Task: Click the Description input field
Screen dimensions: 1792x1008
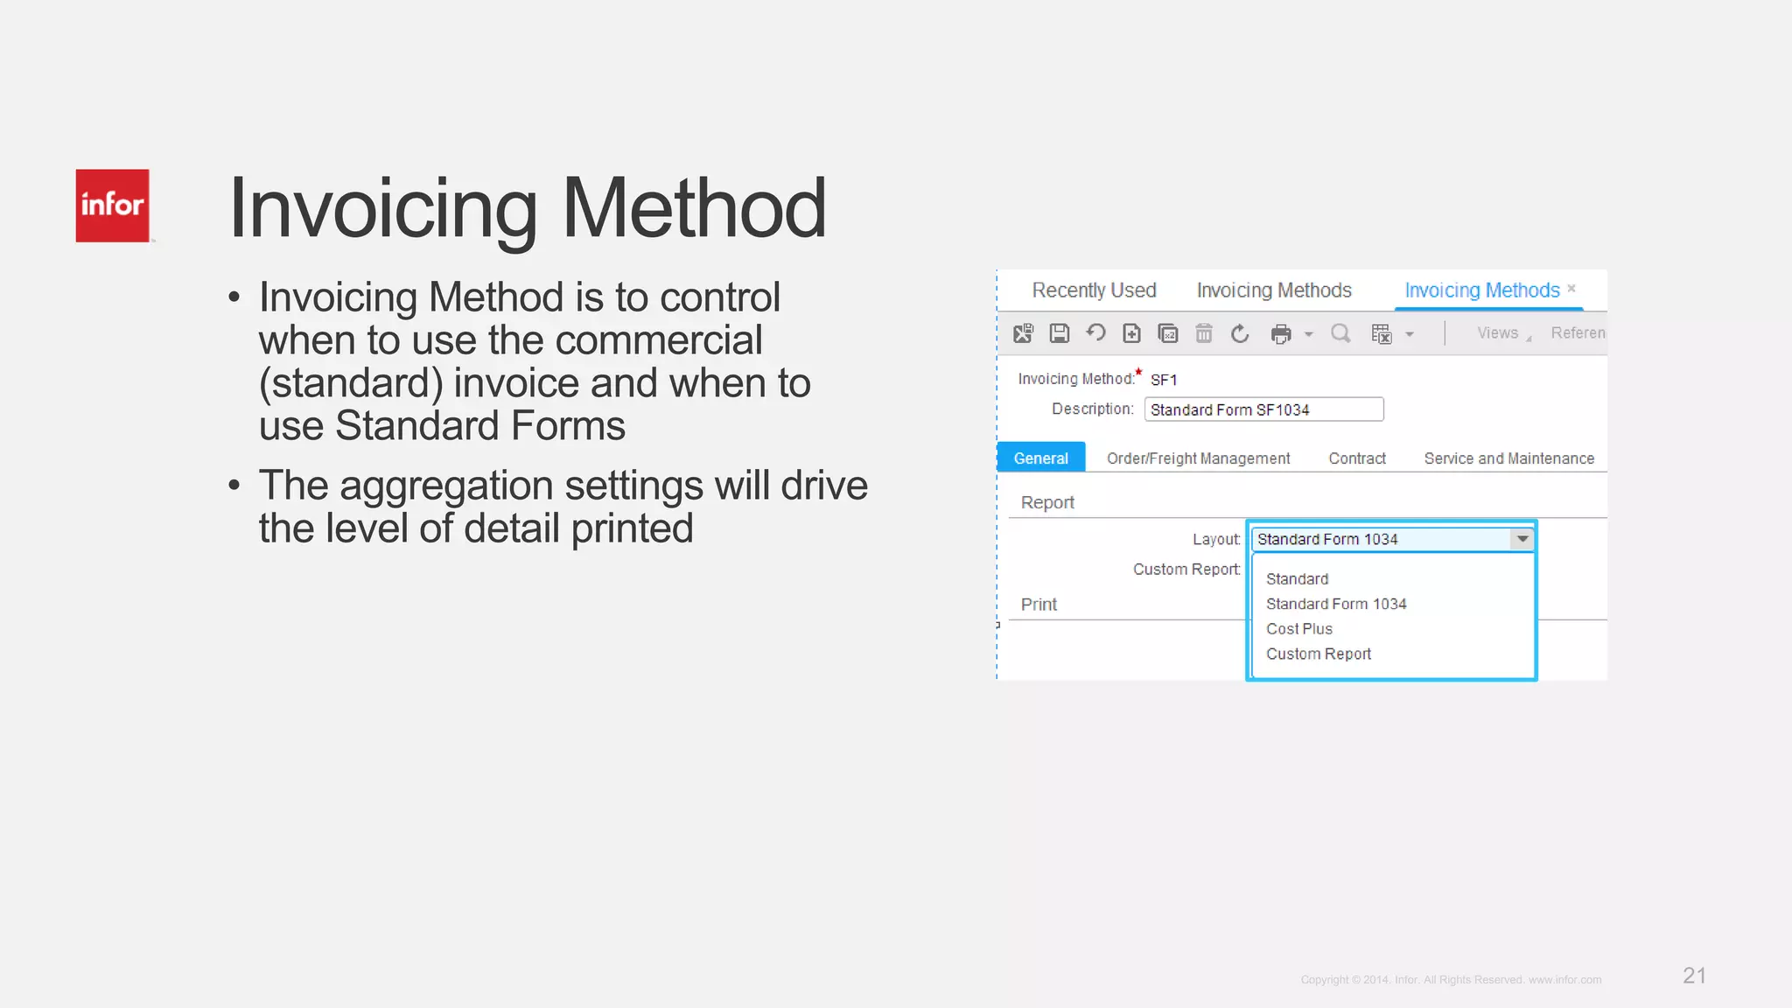Action: pyautogui.click(x=1263, y=409)
